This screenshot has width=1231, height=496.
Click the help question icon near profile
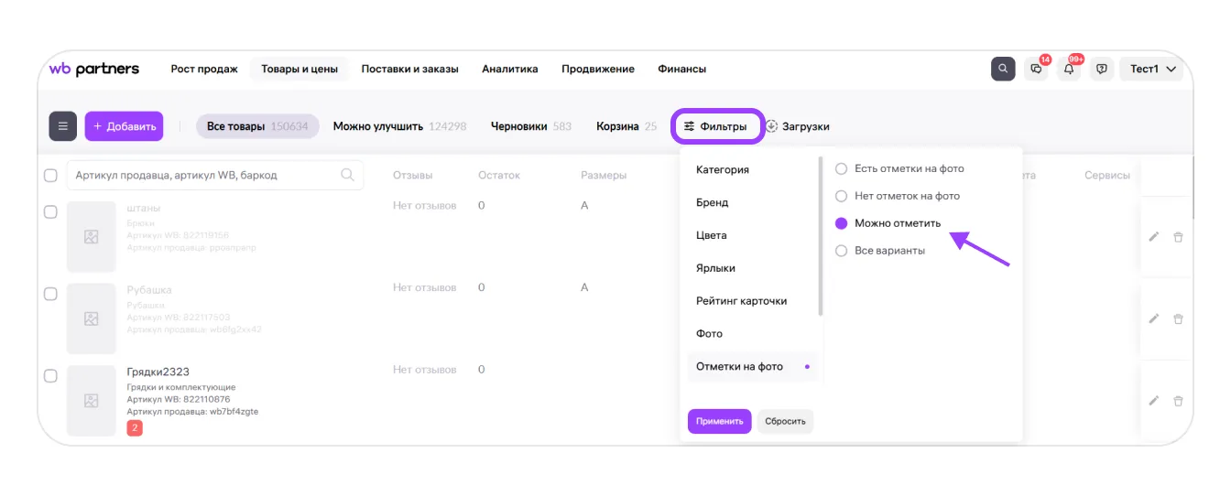click(x=1102, y=69)
